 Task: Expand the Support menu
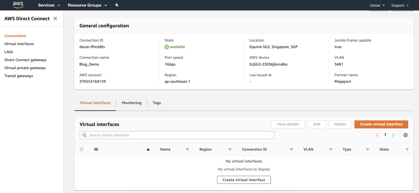[401, 5]
